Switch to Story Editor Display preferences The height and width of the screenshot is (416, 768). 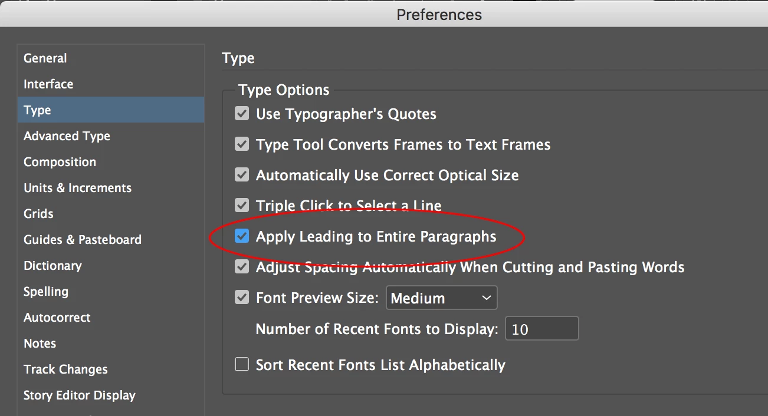coord(80,395)
